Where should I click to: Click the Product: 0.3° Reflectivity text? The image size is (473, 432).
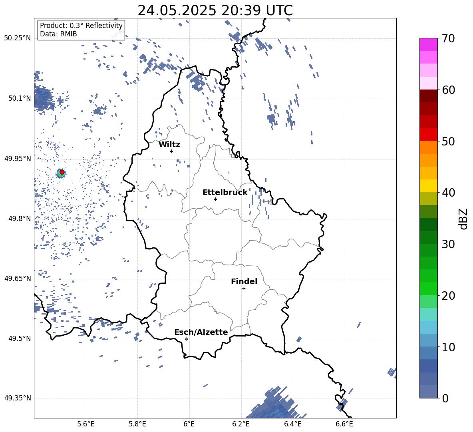(81, 26)
